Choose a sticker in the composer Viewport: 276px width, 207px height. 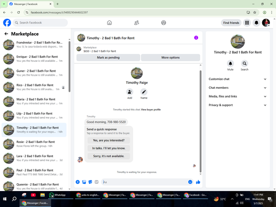coord(90,182)
